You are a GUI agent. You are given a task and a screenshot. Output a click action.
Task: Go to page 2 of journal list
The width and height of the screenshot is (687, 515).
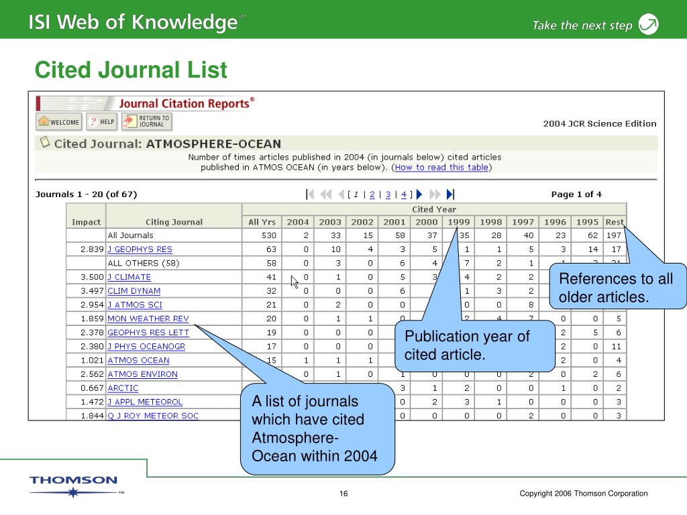pos(372,194)
